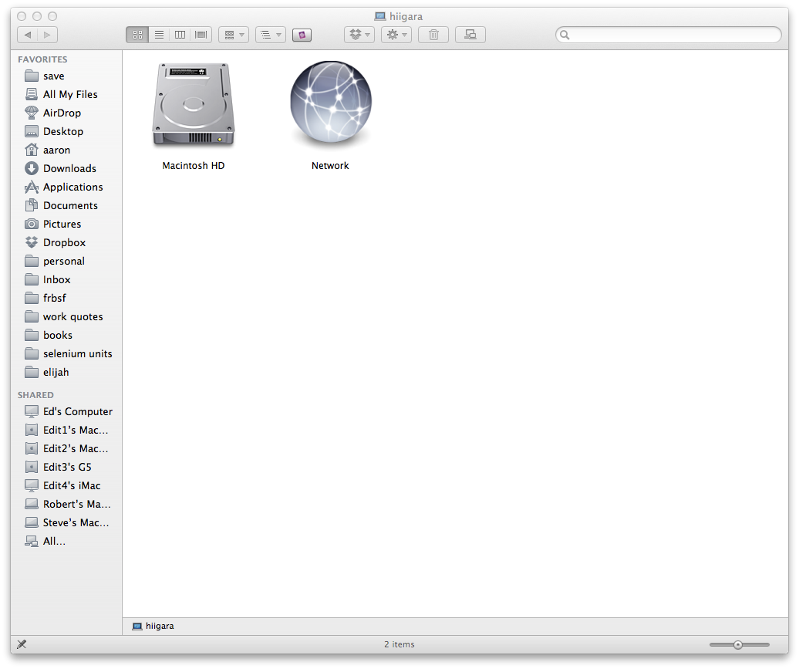
Task: Go back with the left arrow button
Action: pyautogui.click(x=28, y=35)
